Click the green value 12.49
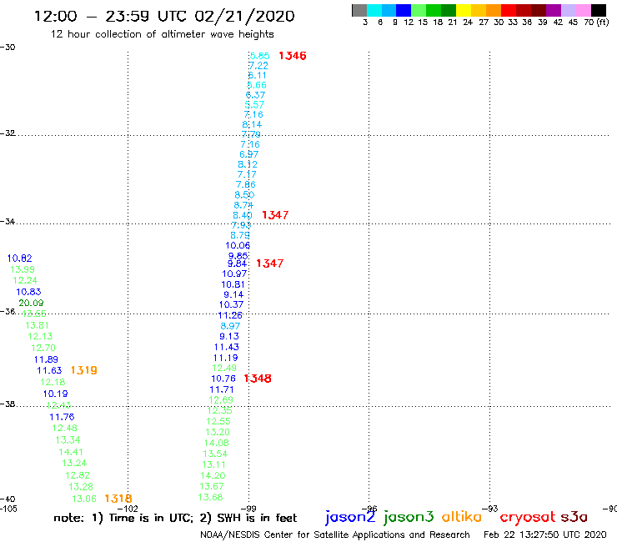This screenshot has height=542, width=617. (x=224, y=368)
